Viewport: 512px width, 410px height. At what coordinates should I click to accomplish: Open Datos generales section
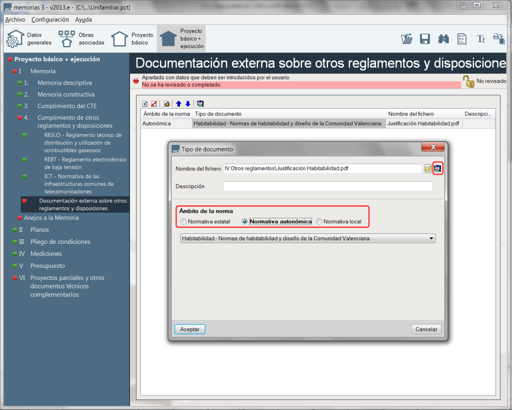pos(29,39)
